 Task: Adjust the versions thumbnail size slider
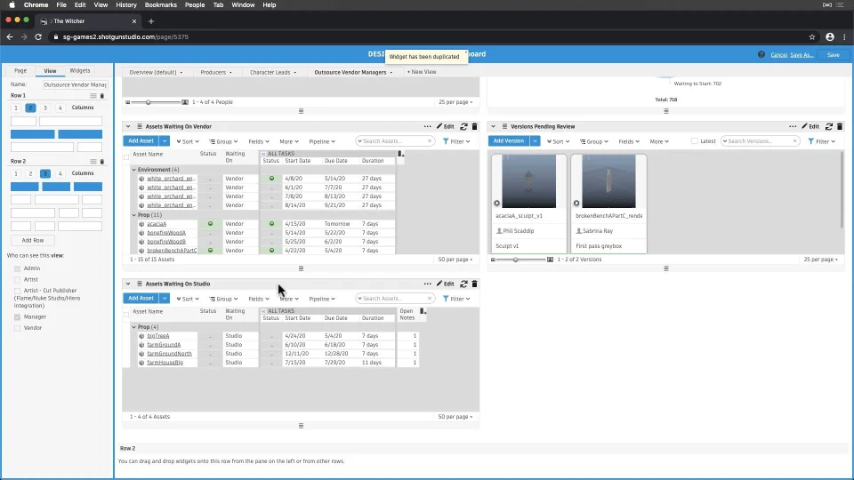click(516, 260)
